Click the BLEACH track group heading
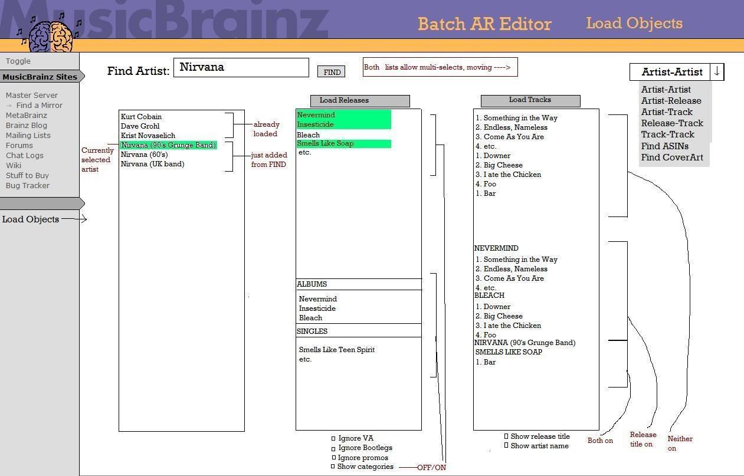This screenshot has width=744, height=476. click(x=489, y=296)
